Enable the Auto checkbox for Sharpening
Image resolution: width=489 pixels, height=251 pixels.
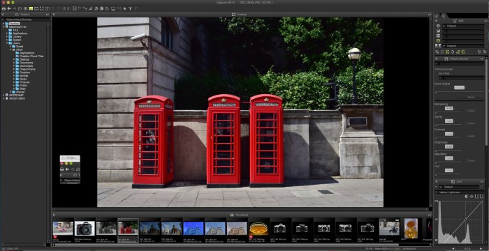468,110
